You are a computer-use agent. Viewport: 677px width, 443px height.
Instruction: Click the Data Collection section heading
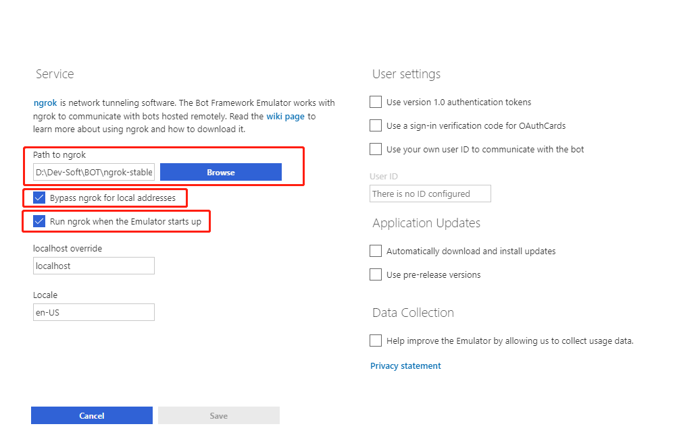(x=413, y=313)
